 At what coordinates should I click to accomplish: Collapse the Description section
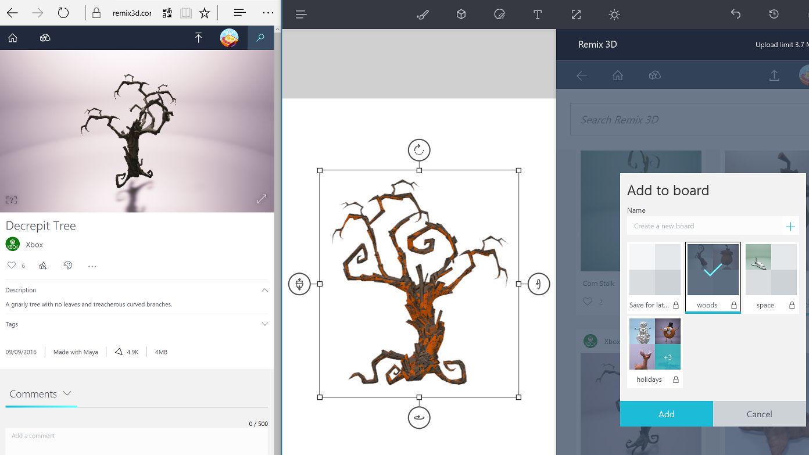click(265, 290)
